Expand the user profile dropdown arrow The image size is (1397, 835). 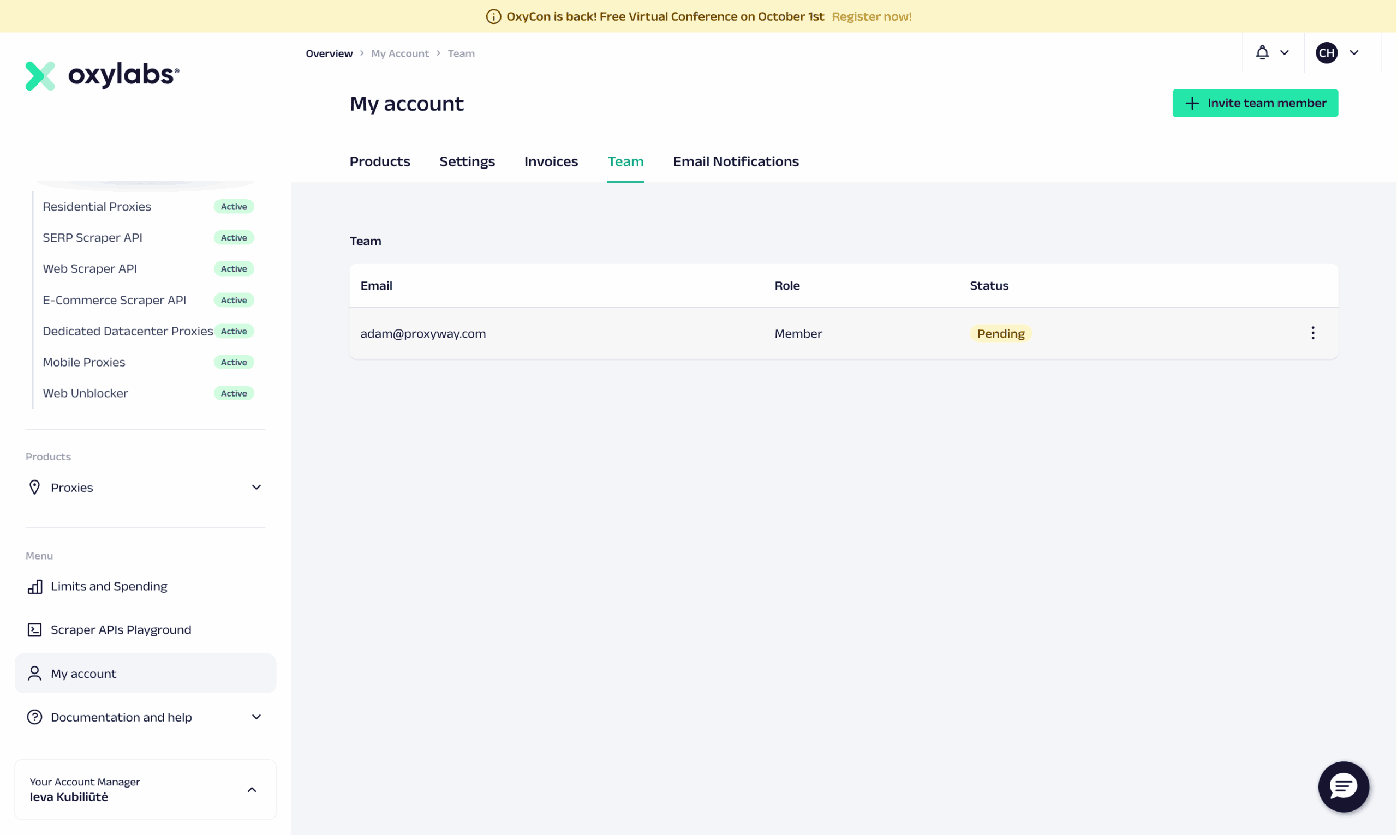click(x=1354, y=53)
